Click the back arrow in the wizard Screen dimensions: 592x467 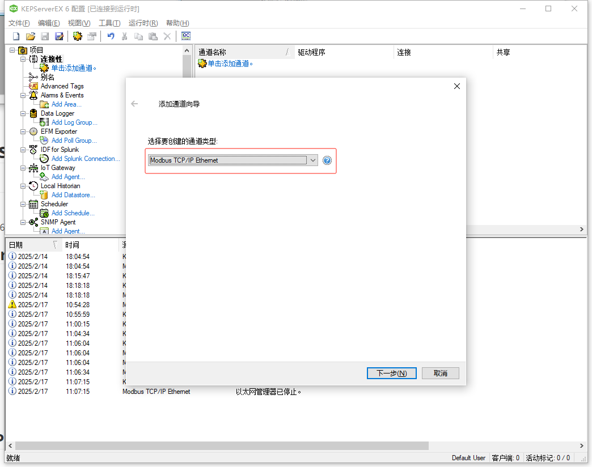click(x=134, y=104)
